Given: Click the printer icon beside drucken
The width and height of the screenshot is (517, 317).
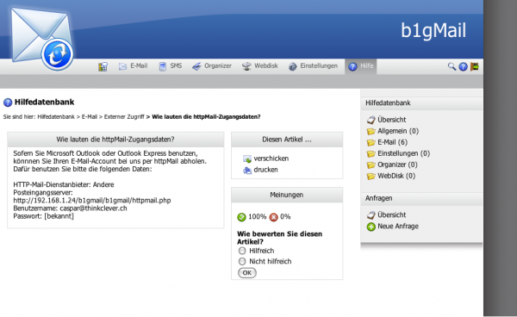Looking at the screenshot, I should (x=247, y=170).
